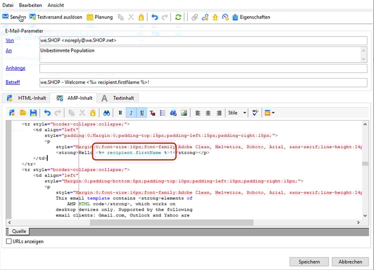Open the Stile dropdown

pyautogui.click(x=237, y=113)
